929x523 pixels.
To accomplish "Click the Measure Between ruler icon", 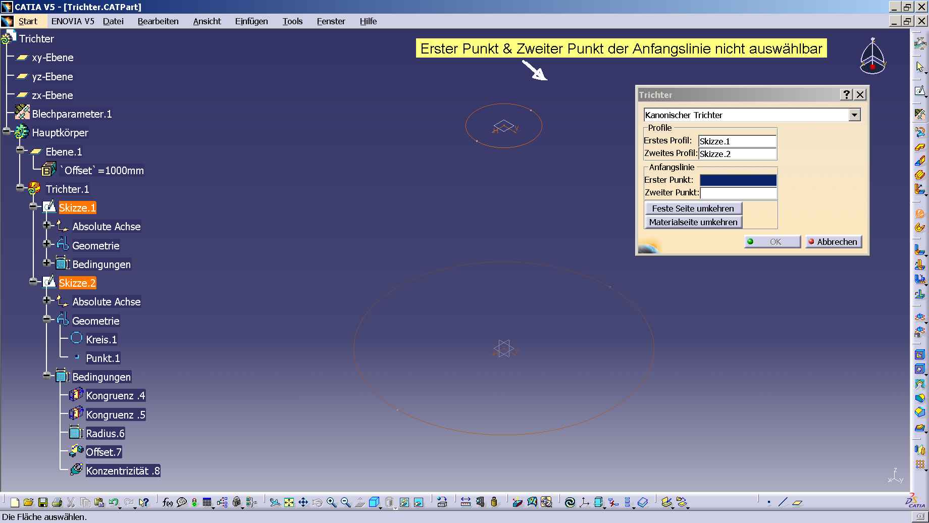I will click(x=466, y=502).
